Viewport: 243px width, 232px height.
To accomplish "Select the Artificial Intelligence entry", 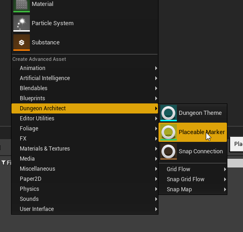I will pos(85,78).
